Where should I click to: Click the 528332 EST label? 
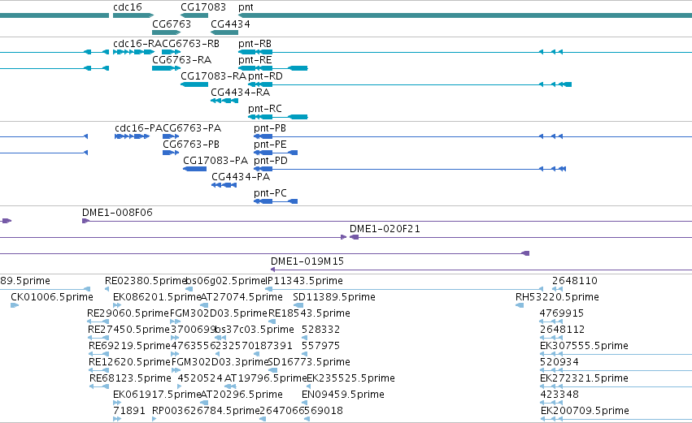pyautogui.click(x=321, y=330)
